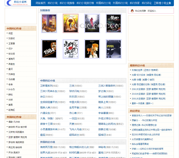
Task: Open the 倪匡全集 book cover
Action: [49, 23]
